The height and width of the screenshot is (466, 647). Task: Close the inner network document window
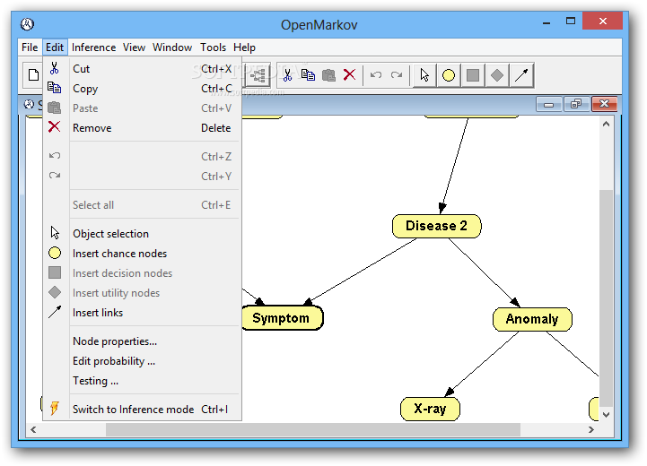pyautogui.click(x=605, y=104)
